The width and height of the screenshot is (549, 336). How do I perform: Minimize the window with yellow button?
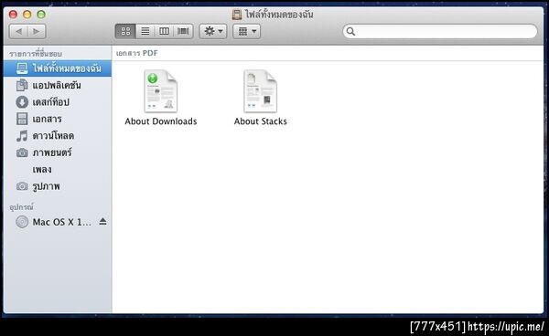pos(27,15)
